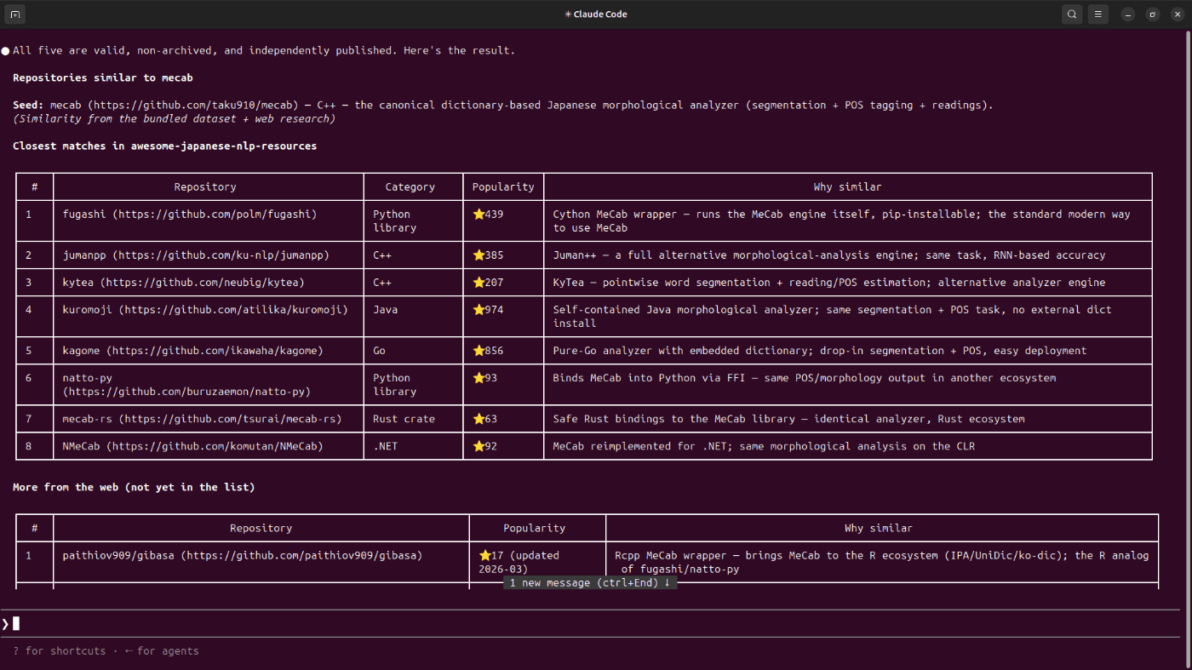1192x670 pixels.
Task: Click the '.NET' category cell
Action: pyautogui.click(x=386, y=446)
